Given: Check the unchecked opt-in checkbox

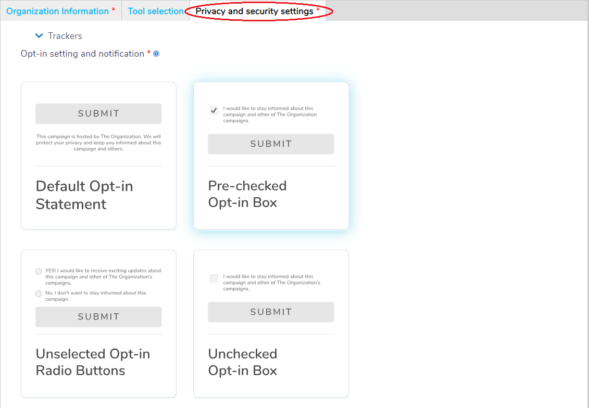Looking at the screenshot, I should pos(214,278).
